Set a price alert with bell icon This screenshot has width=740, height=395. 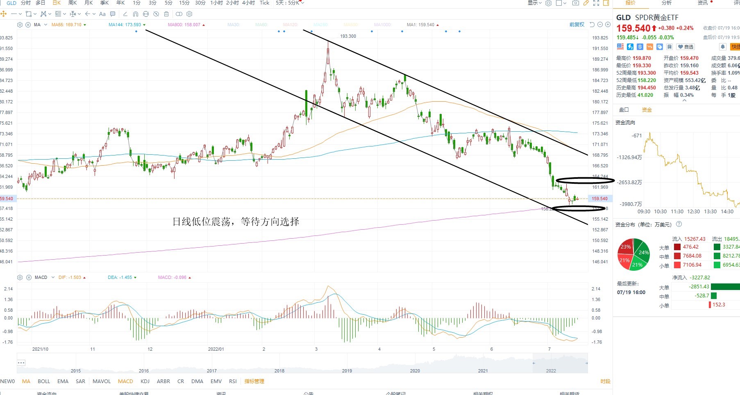(x=723, y=47)
